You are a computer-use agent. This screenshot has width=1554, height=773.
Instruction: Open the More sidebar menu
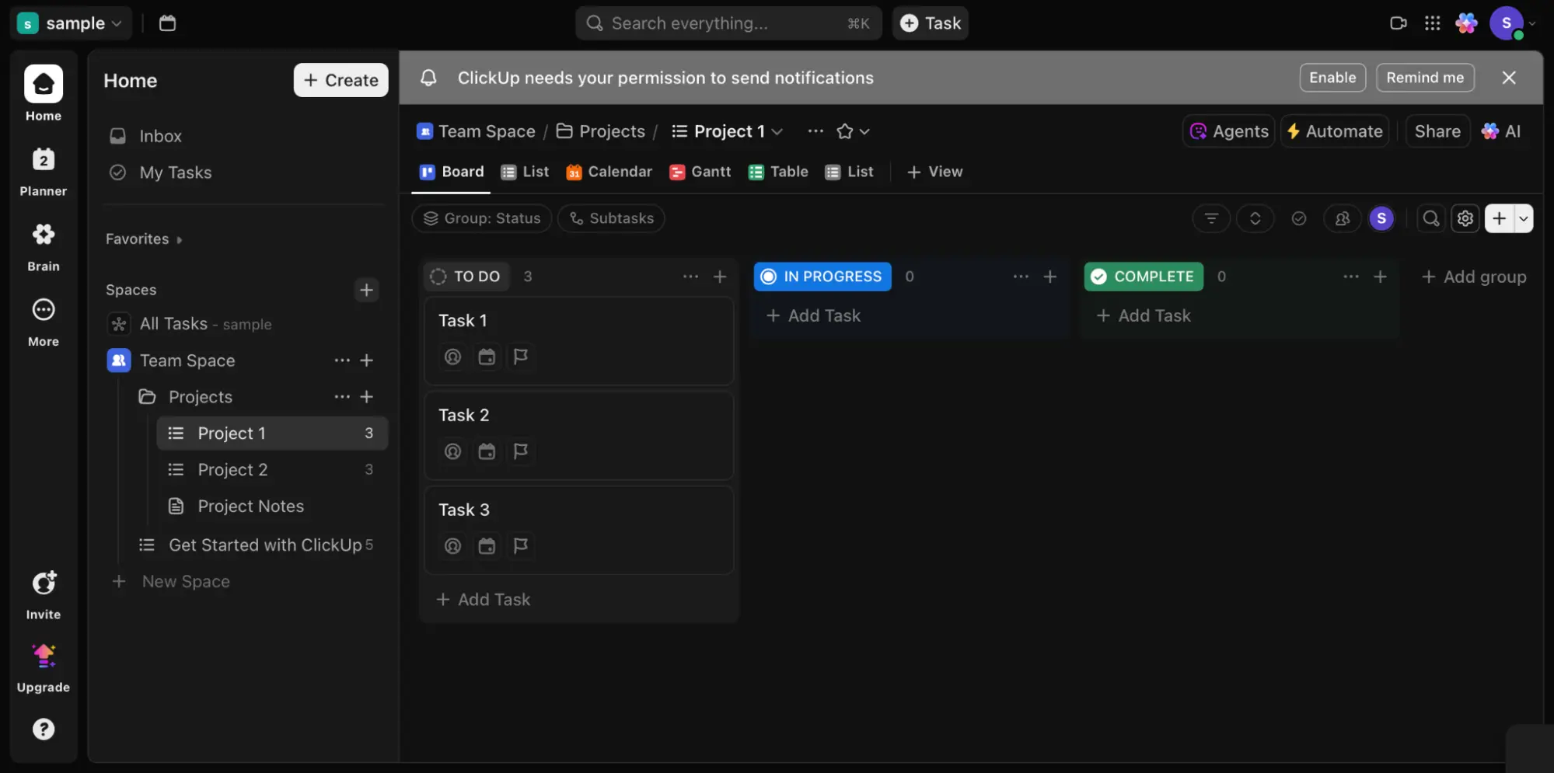coord(43,310)
